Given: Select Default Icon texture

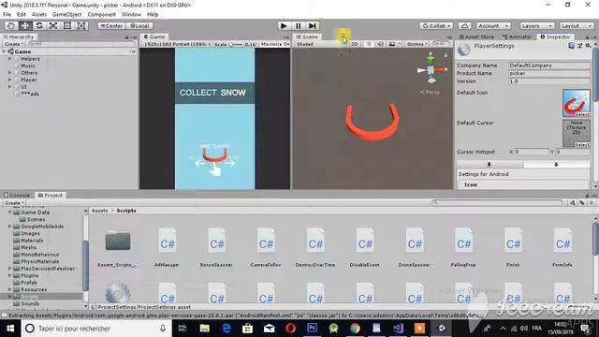Looking at the screenshot, I should click(x=577, y=103).
